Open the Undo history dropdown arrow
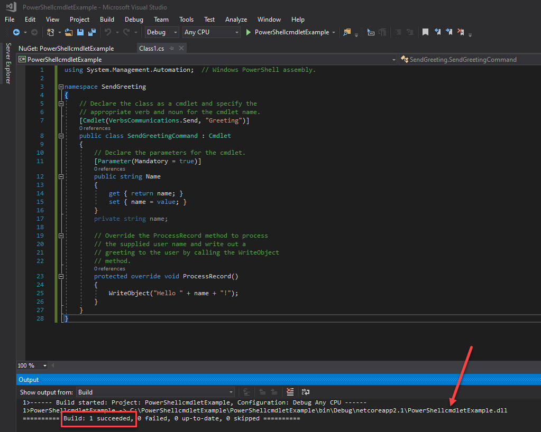This screenshot has height=432, width=541. click(x=117, y=32)
